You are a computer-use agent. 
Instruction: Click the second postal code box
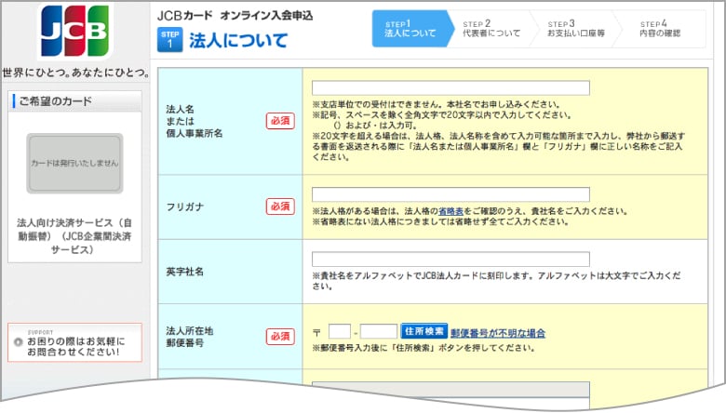tap(379, 331)
